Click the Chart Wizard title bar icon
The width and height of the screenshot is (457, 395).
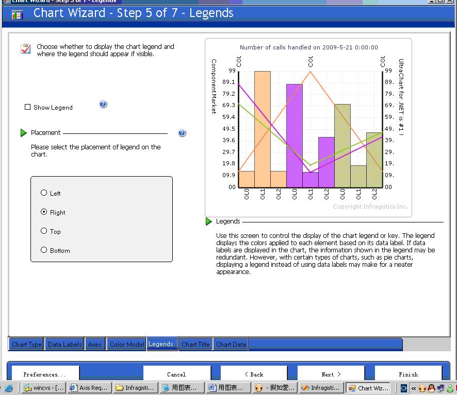point(17,14)
